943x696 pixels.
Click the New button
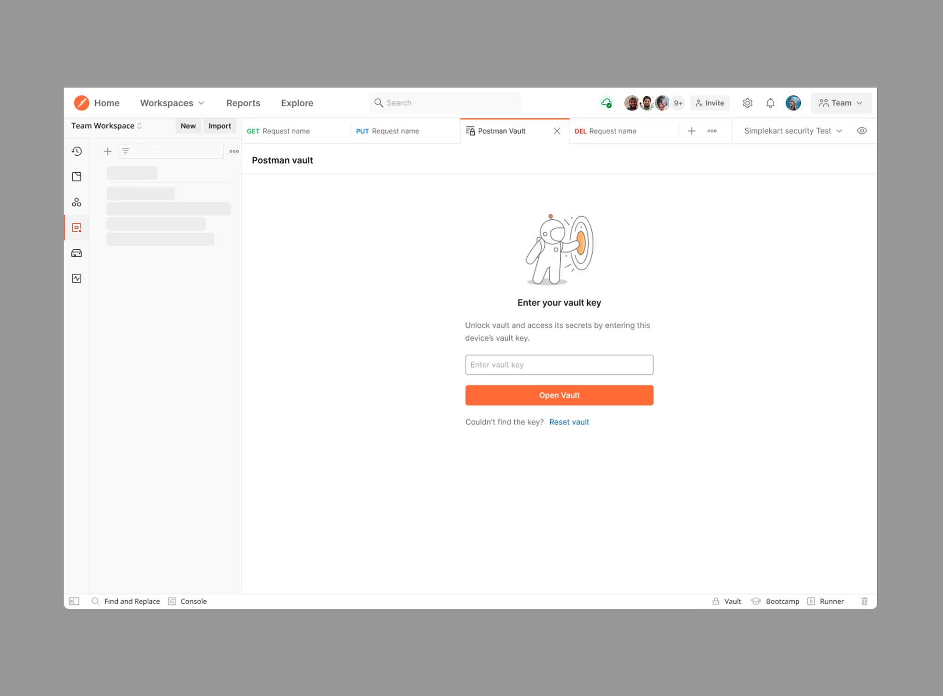(188, 126)
